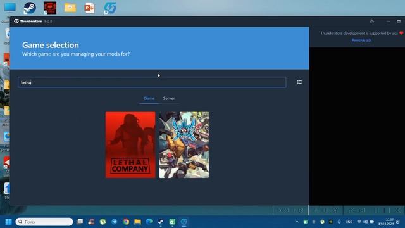Open Steam from the taskbar
The height and width of the screenshot is (228, 405).
[160, 222]
